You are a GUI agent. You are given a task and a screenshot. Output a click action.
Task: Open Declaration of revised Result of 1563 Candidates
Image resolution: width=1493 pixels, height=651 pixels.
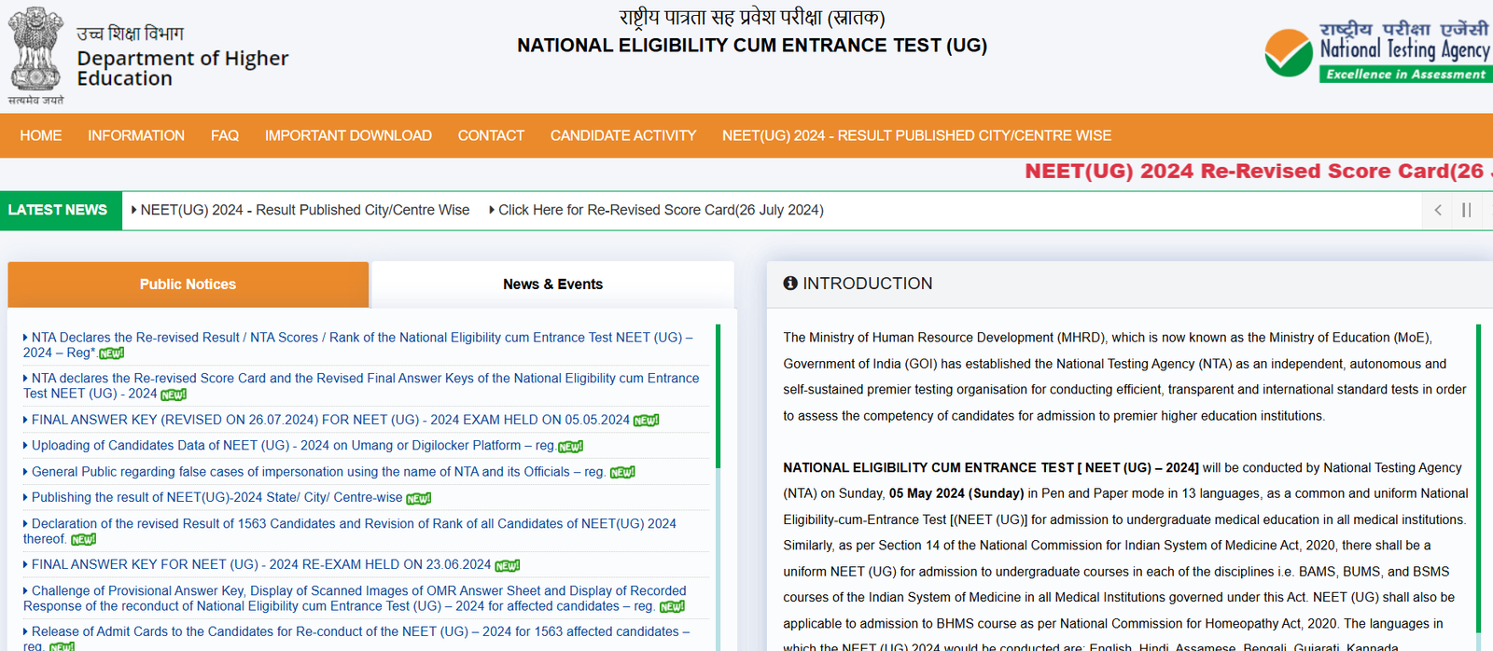(x=350, y=532)
